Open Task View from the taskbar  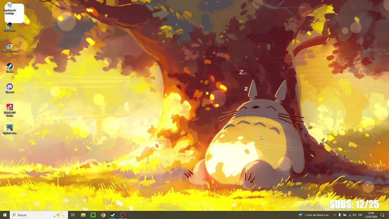(x=73, y=215)
